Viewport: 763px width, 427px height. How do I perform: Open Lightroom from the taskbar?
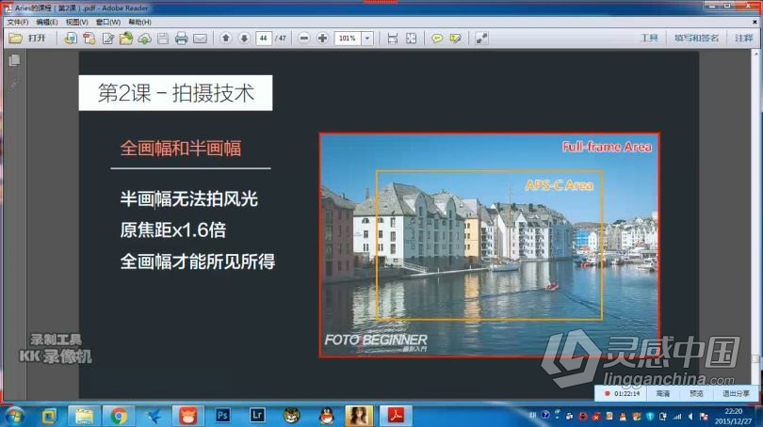point(257,416)
